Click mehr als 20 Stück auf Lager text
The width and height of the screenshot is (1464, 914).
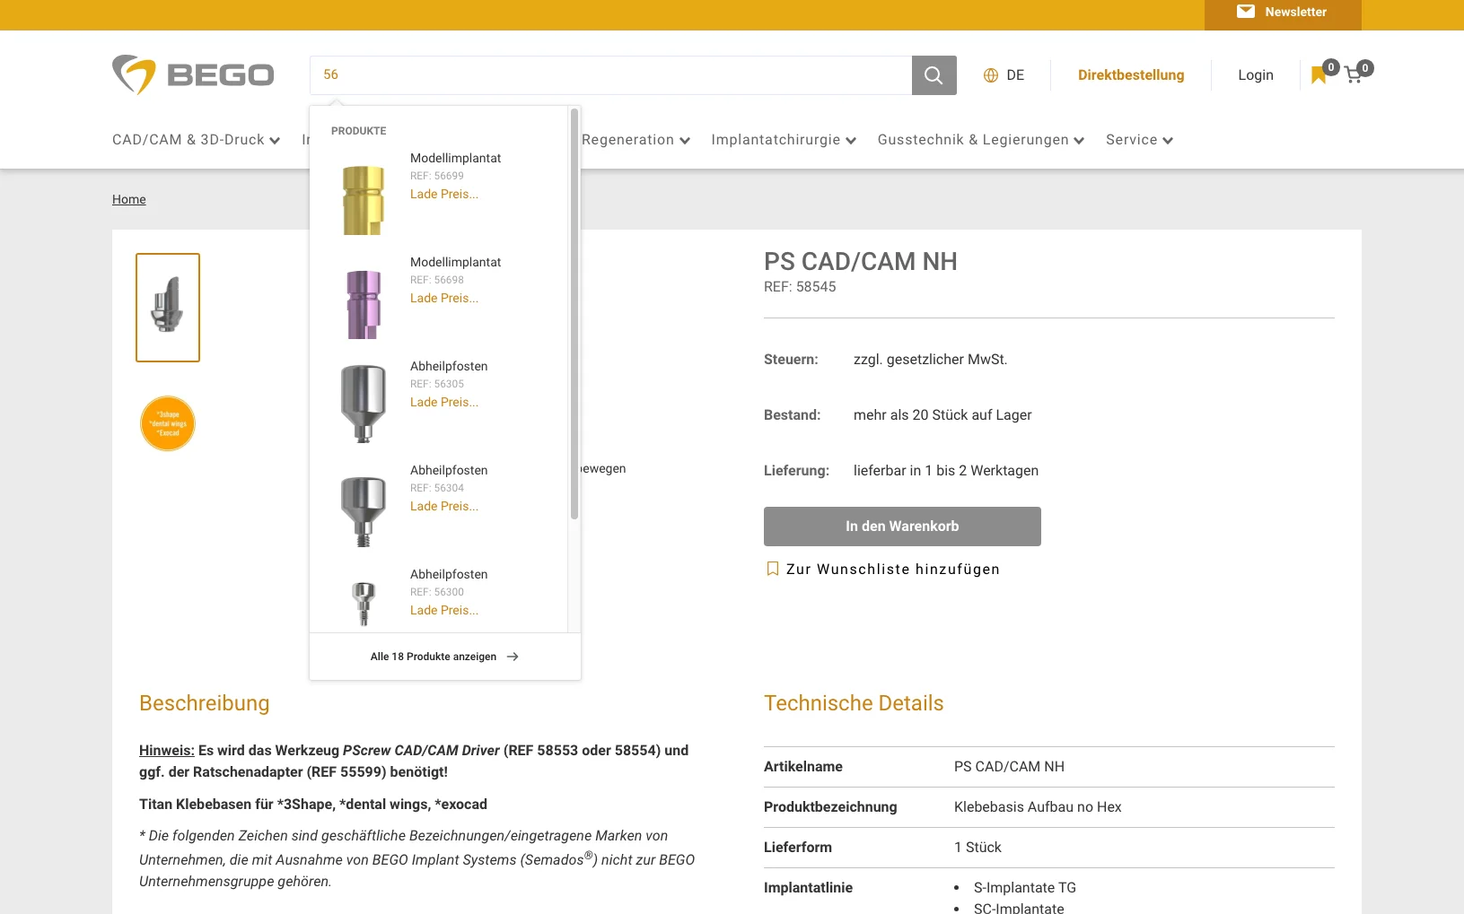coord(942,415)
